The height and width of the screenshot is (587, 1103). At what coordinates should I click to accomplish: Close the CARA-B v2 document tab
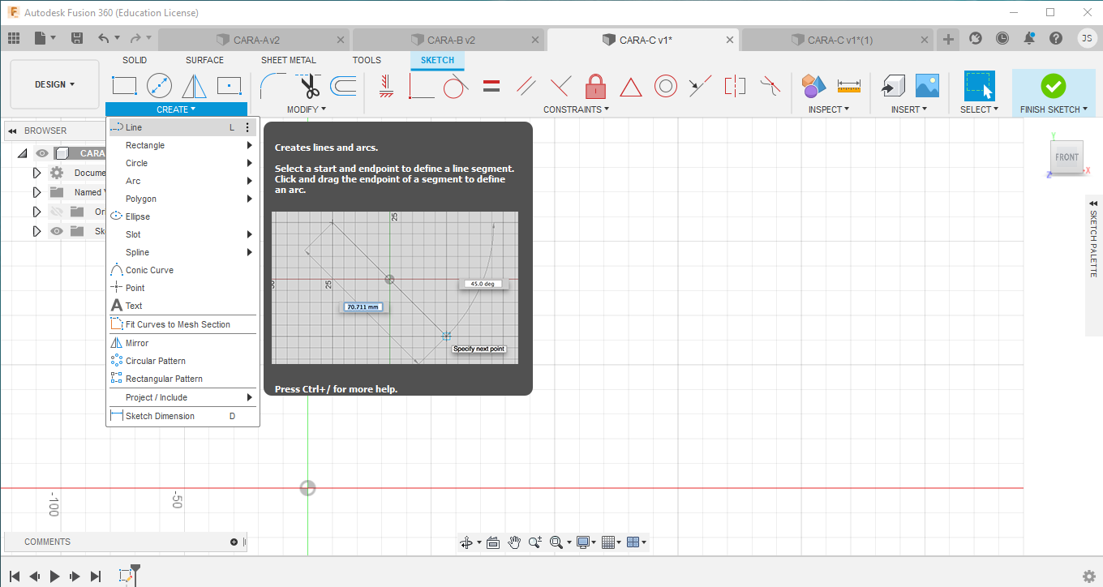click(536, 40)
